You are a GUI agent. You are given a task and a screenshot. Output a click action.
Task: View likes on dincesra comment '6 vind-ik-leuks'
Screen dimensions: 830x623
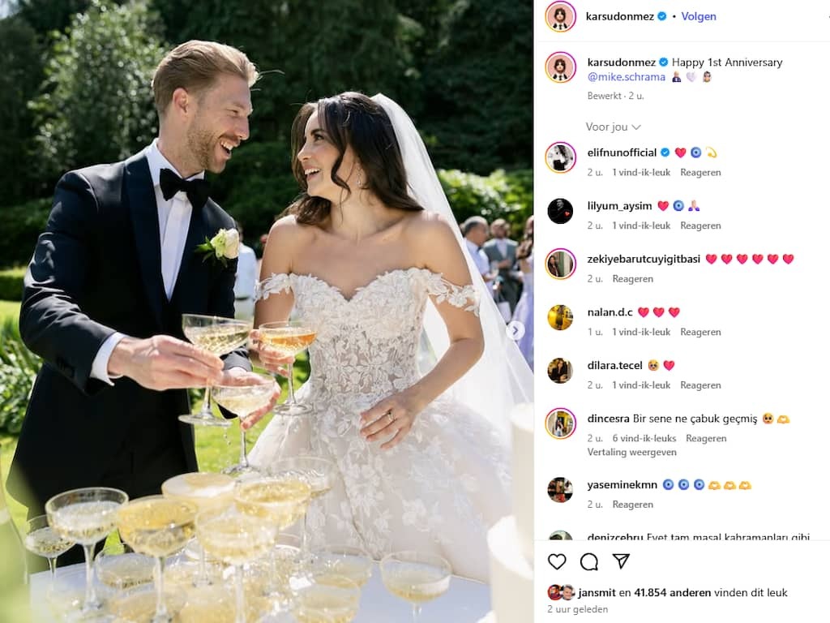point(644,439)
